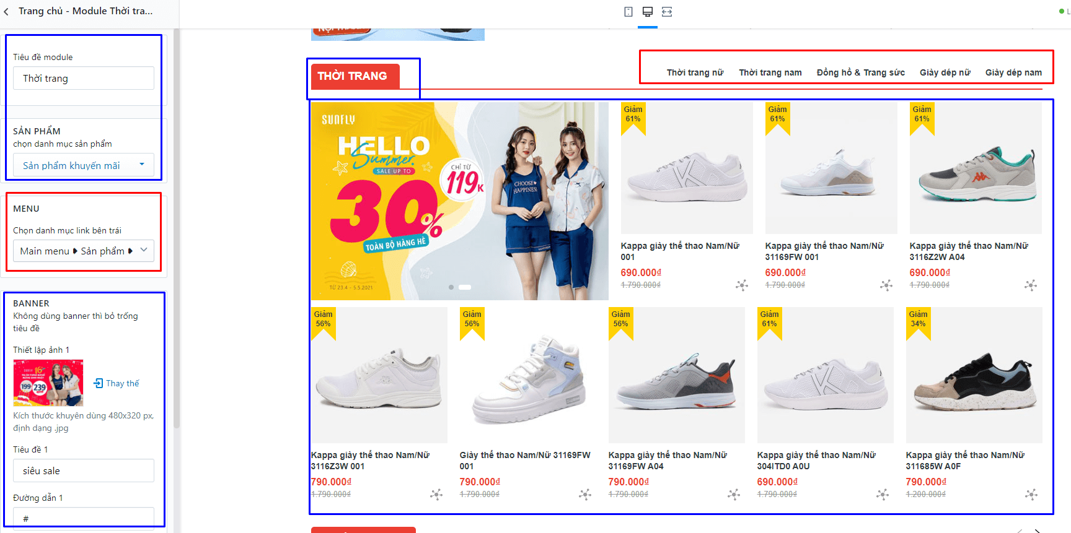Select the 'Giày dép nam' tab

pos(1013,72)
